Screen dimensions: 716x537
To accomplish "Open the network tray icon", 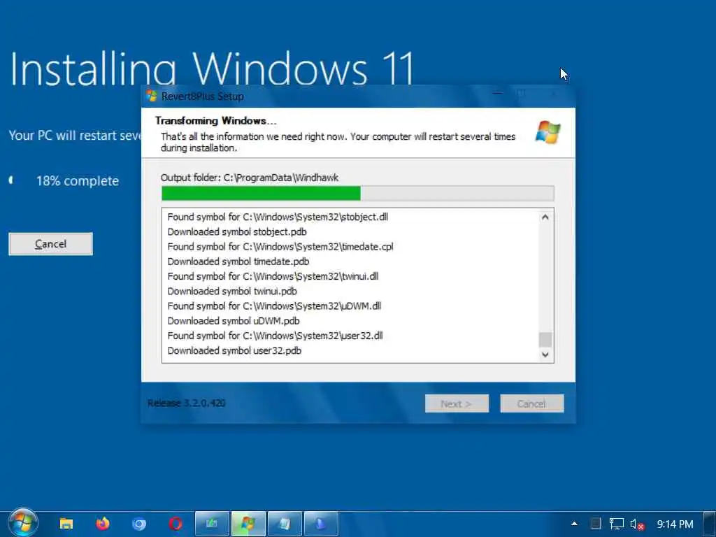I will click(x=617, y=524).
